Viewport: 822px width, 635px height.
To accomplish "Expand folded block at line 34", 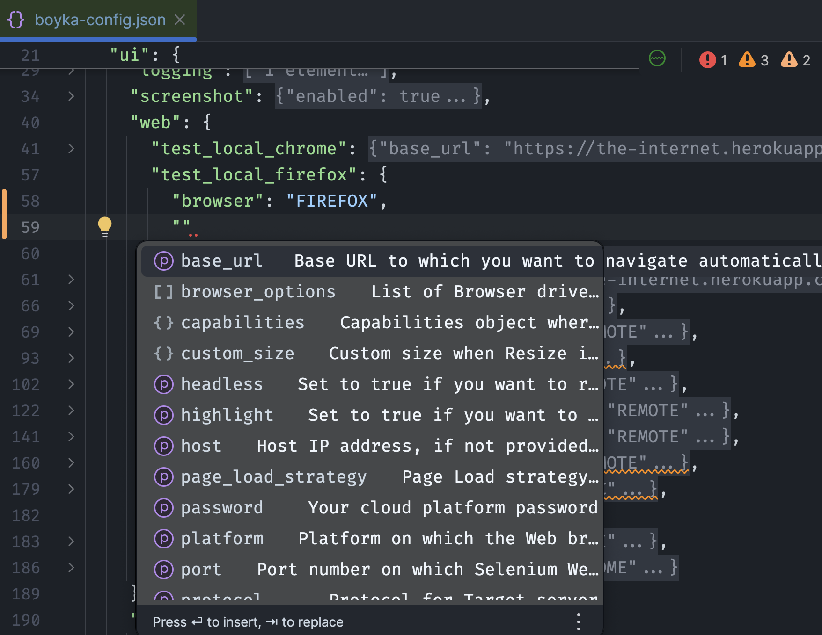I will click(x=71, y=96).
